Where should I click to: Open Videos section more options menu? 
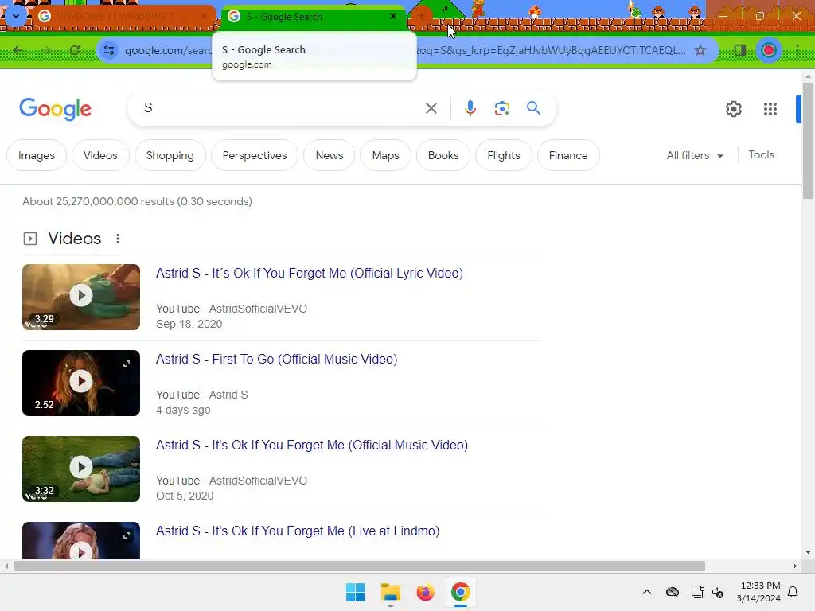[118, 239]
